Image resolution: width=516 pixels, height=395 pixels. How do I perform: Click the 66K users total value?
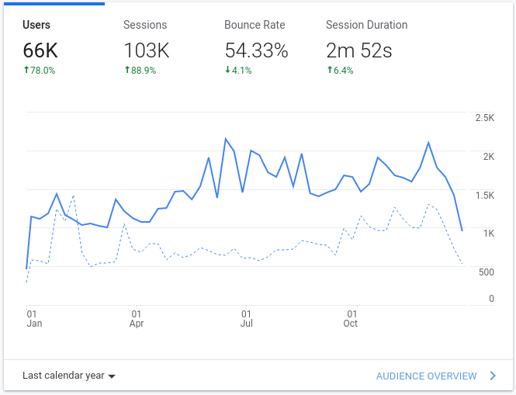(x=40, y=51)
